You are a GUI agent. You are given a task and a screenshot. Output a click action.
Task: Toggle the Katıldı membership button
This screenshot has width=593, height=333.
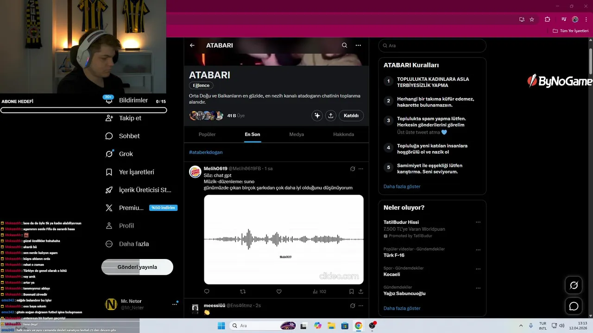tap(351, 116)
